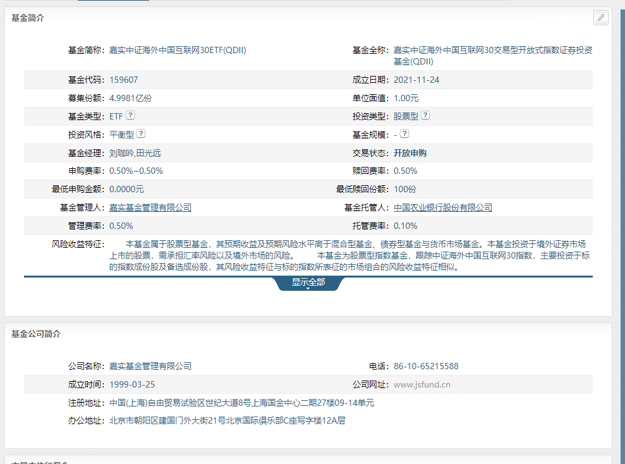
Task: Select the minimum redemption value 100份
Action: pos(405,190)
